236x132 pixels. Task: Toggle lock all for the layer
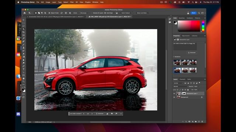(x=188, y=90)
